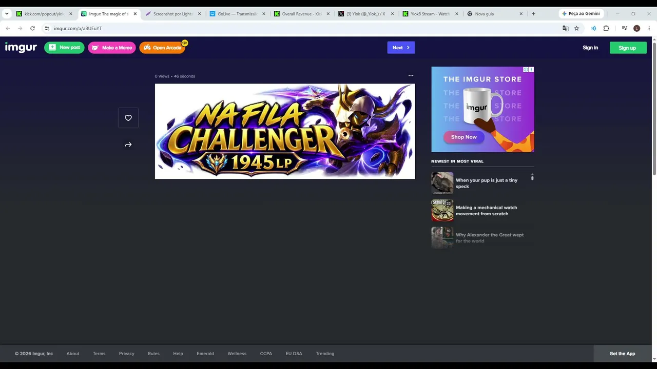Close the Nova guia tab
The height and width of the screenshot is (369, 657).
pos(521,14)
